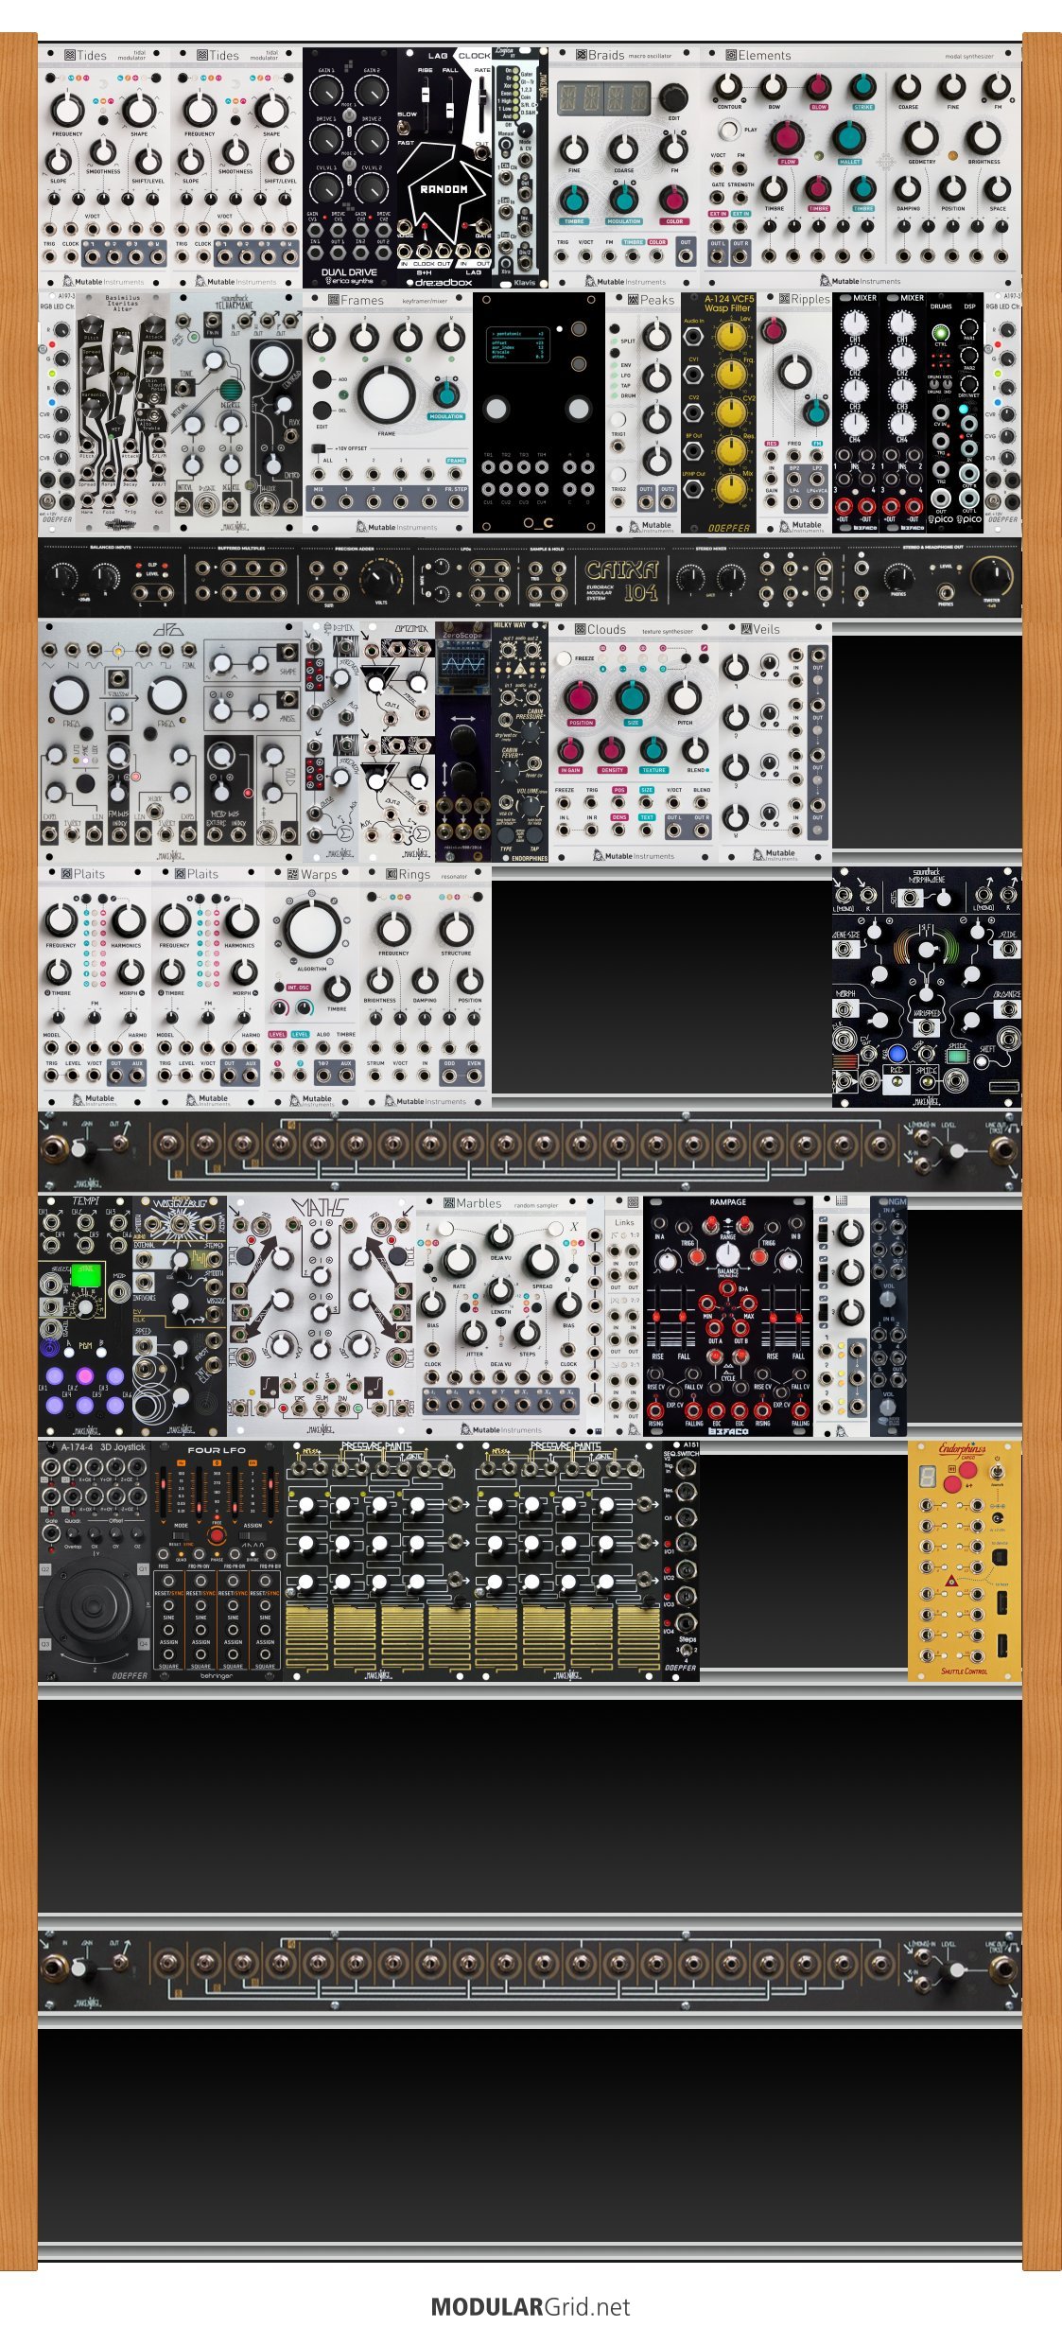
Task: Click the Braids four-character display
Action: tap(603, 97)
